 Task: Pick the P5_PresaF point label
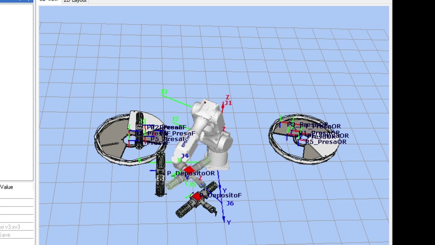[169, 139]
